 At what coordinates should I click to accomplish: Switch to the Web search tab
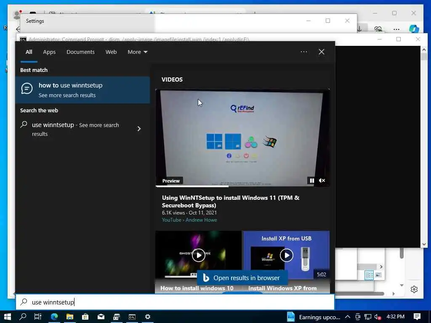pos(111,52)
